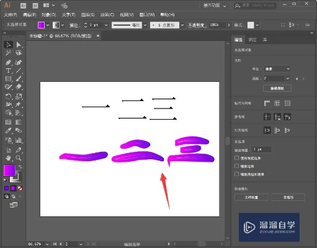Screen dimensions: 317x248
Task: Enable Scale Corners checkbox
Action: click(237, 166)
